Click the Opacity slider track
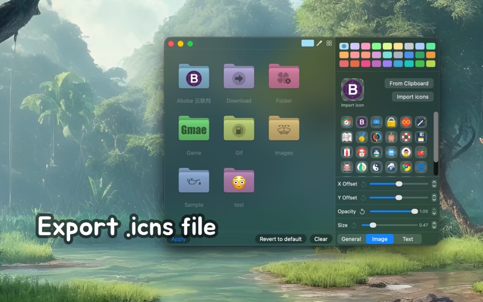This screenshot has height=302, width=483. click(394, 211)
